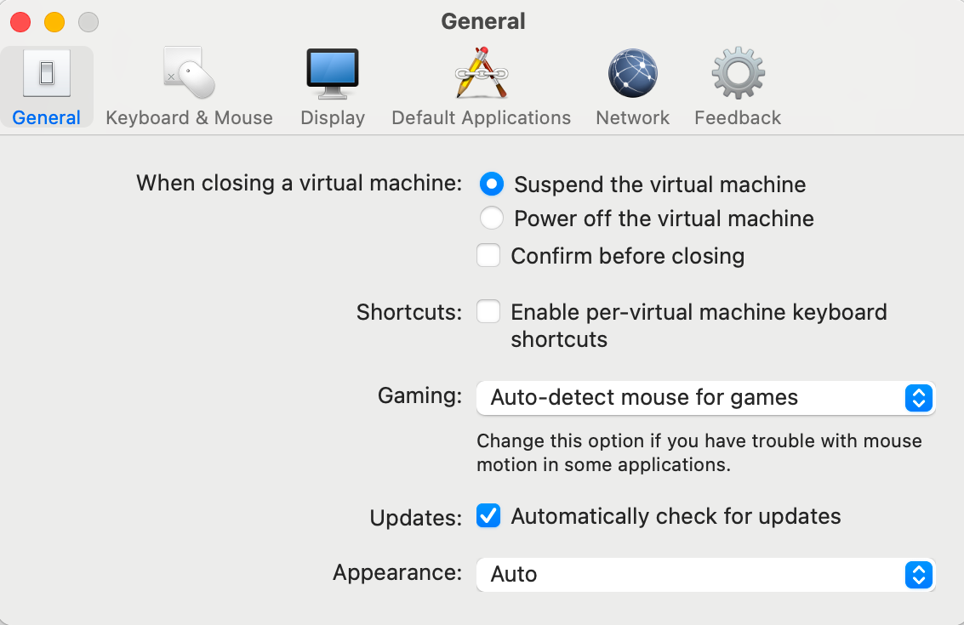Minimize the window with yellow button
Image resolution: width=964 pixels, height=625 pixels.
(54, 22)
